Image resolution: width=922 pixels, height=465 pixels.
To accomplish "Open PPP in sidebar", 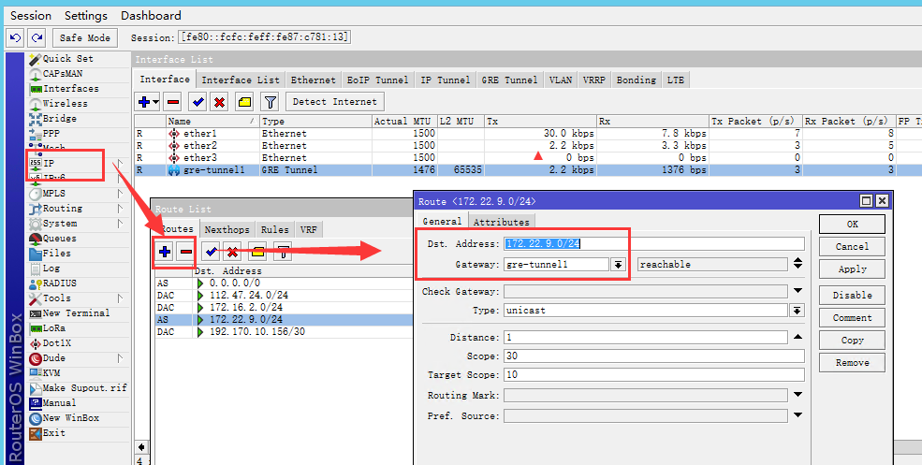I will pyautogui.click(x=44, y=134).
